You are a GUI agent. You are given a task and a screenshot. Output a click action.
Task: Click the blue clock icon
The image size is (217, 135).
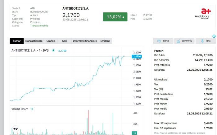pos(214,36)
